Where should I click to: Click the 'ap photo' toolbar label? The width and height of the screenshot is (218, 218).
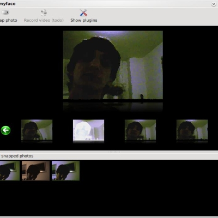pos(8,20)
